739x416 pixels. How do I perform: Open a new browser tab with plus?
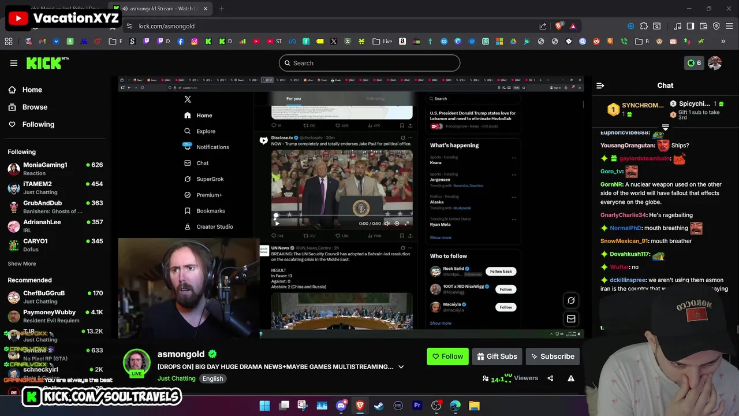coord(222,9)
